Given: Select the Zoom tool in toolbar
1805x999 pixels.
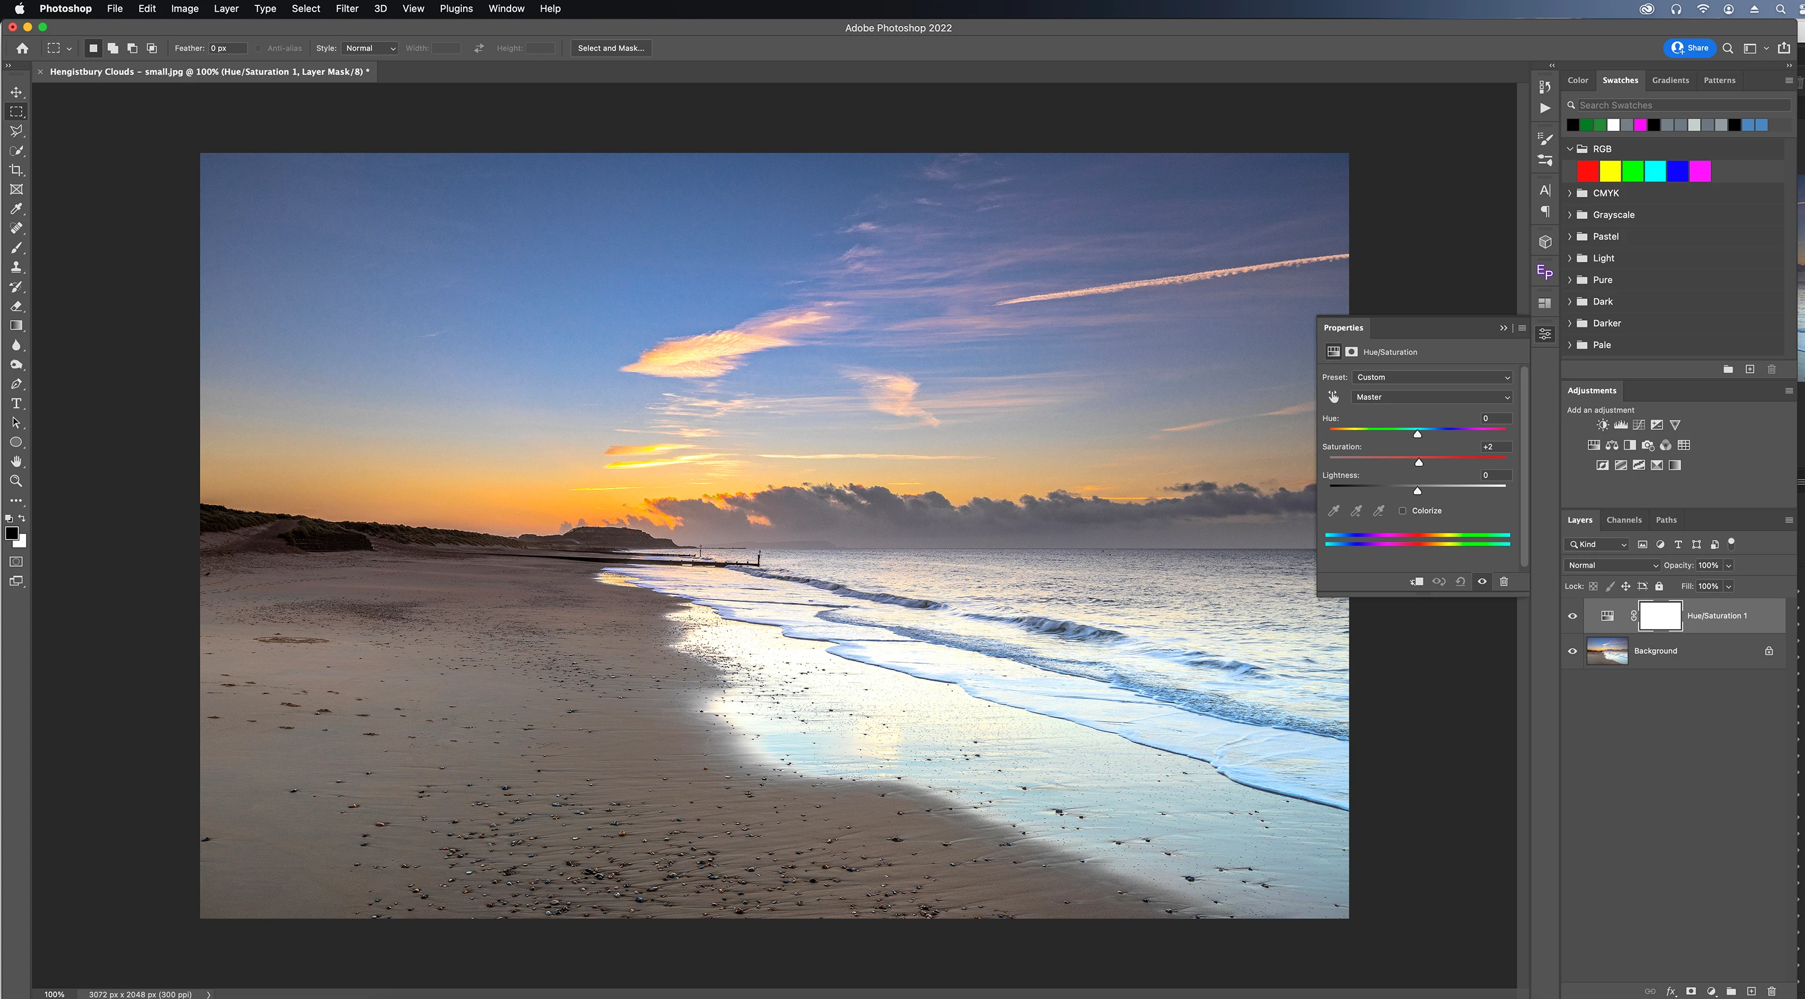Looking at the screenshot, I should [x=16, y=481].
